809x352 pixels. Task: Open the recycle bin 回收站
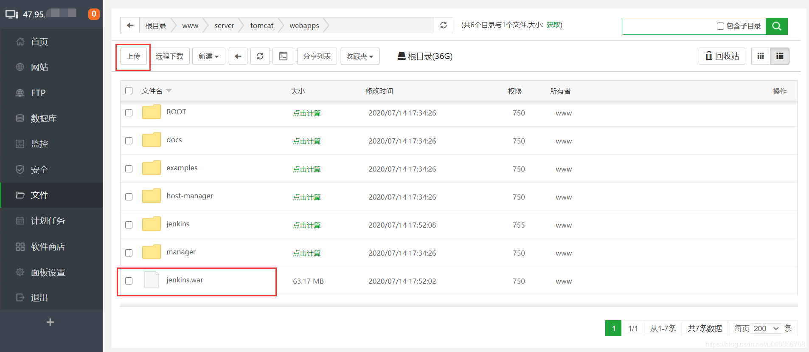[722, 56]
